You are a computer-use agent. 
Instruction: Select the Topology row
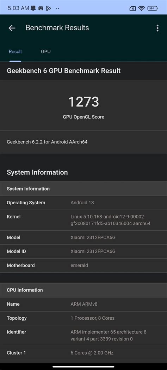[83, 318]
